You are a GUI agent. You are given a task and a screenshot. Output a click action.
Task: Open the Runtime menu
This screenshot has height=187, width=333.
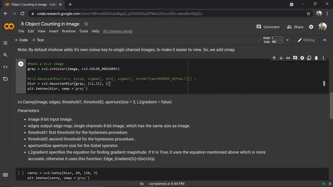click(x=69, y=31)
